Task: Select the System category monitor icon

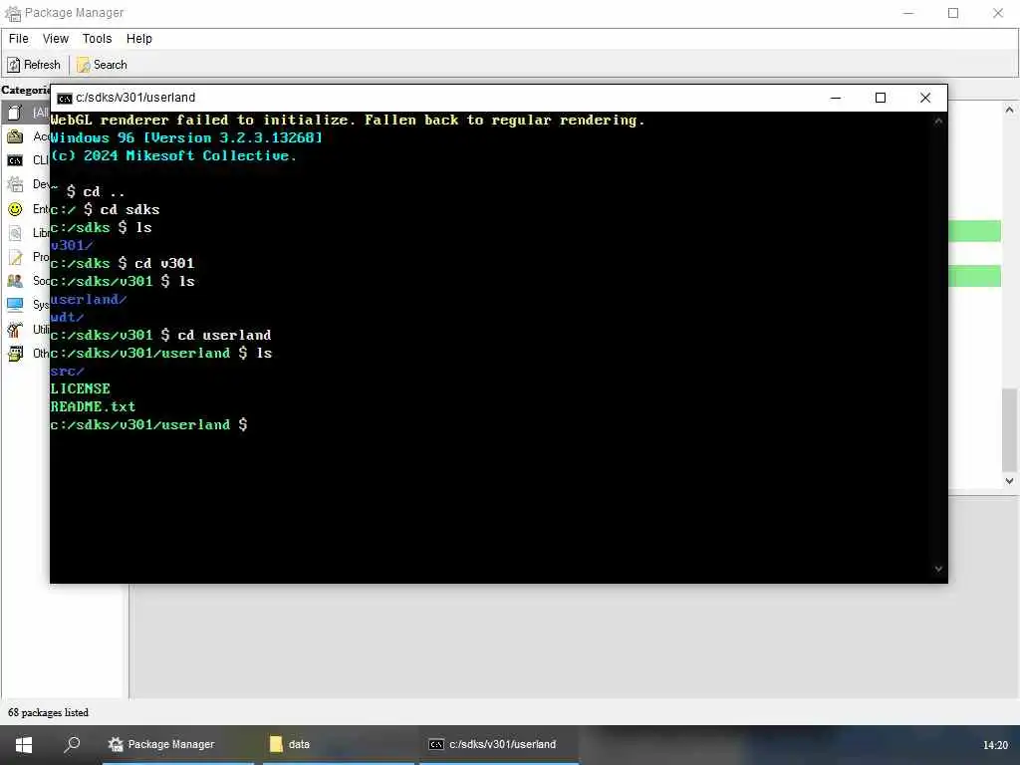Action: coord(15,305)
